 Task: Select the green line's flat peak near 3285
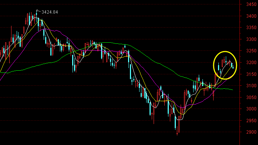click(104, 43)
